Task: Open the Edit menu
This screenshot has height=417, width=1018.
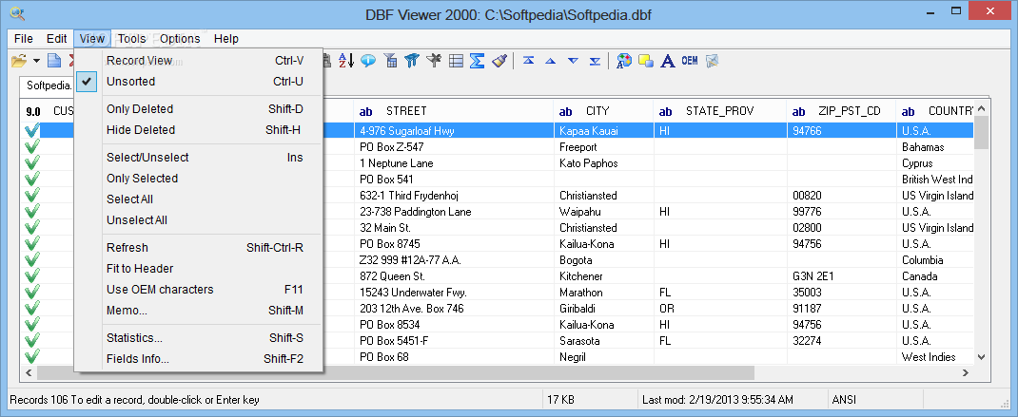Action: (x=56, y=39)
